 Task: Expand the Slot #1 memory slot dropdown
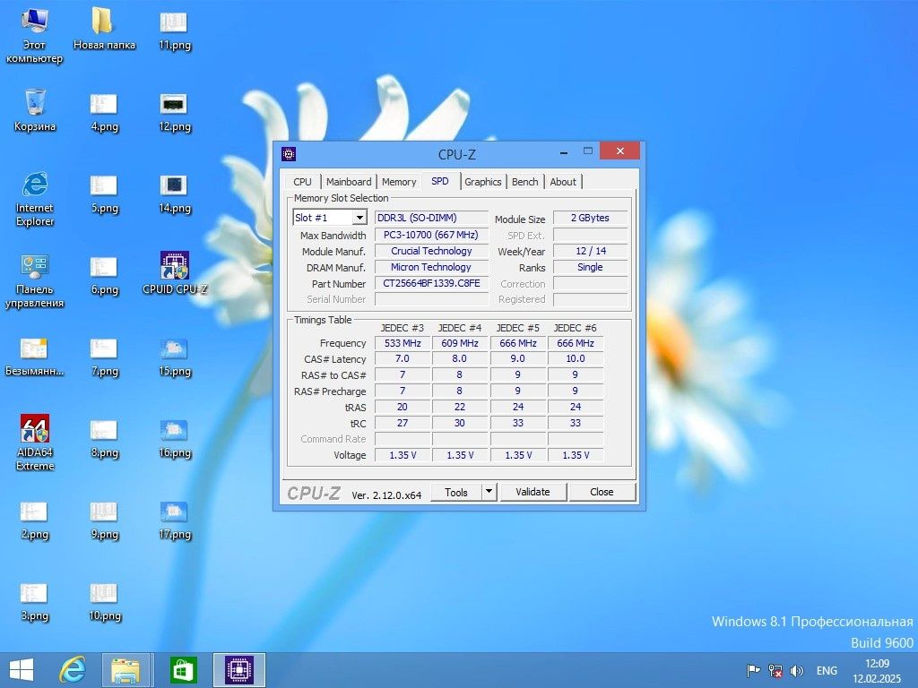[x=359, y=218]
